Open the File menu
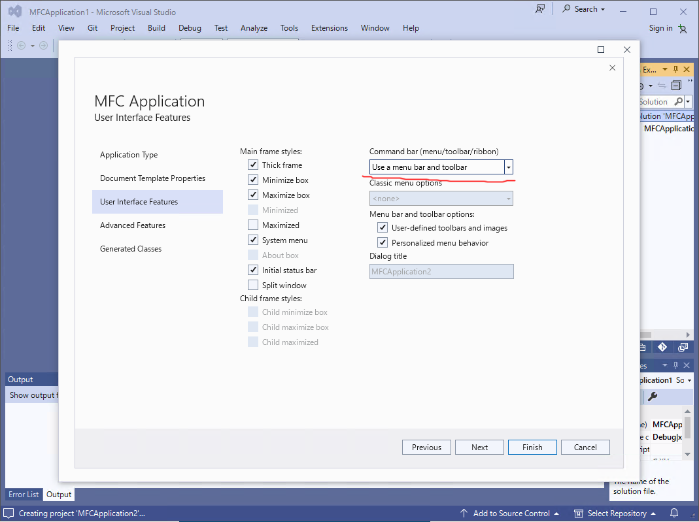Viewport: 699px width, 522px height. pyautogui.click(x=13, y=28)
